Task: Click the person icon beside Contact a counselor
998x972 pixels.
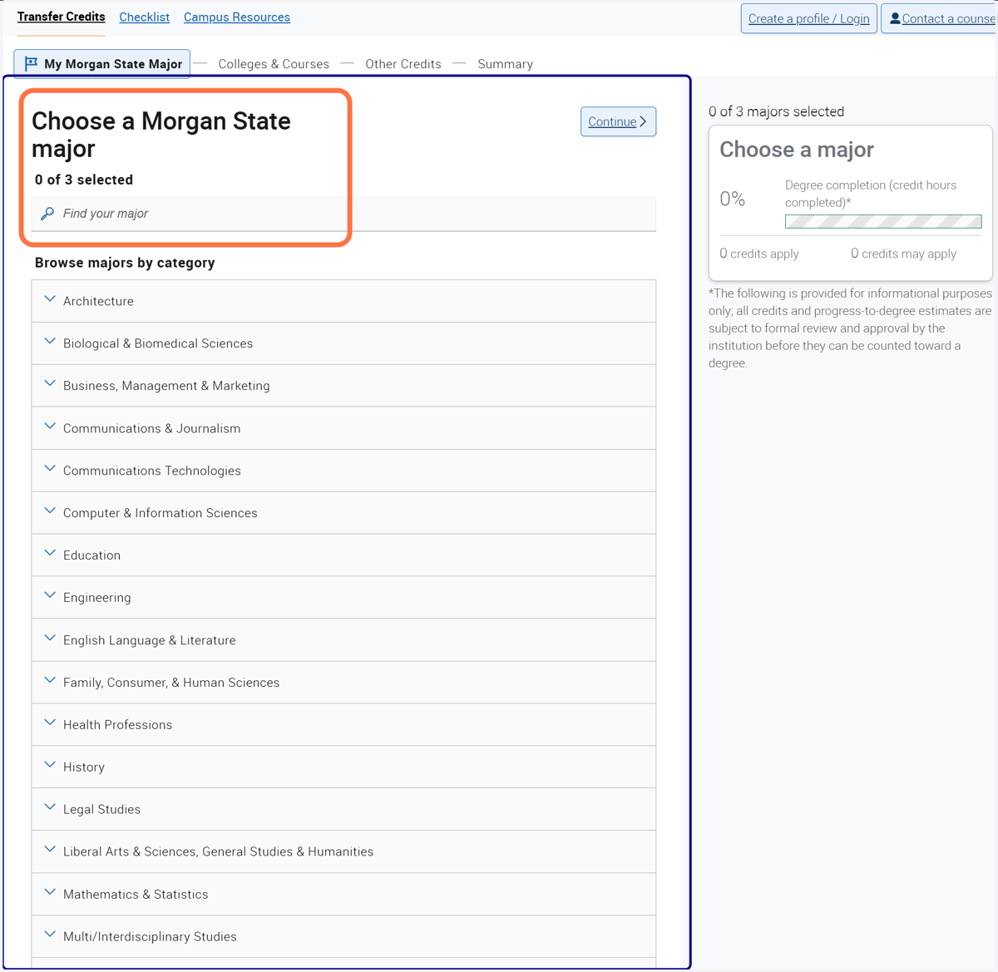Action: 895,18
